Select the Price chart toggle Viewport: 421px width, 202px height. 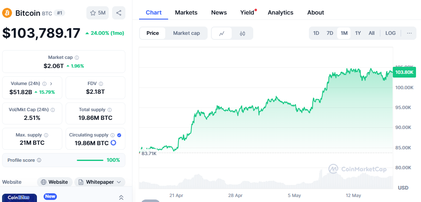click(x=153, y=33)
